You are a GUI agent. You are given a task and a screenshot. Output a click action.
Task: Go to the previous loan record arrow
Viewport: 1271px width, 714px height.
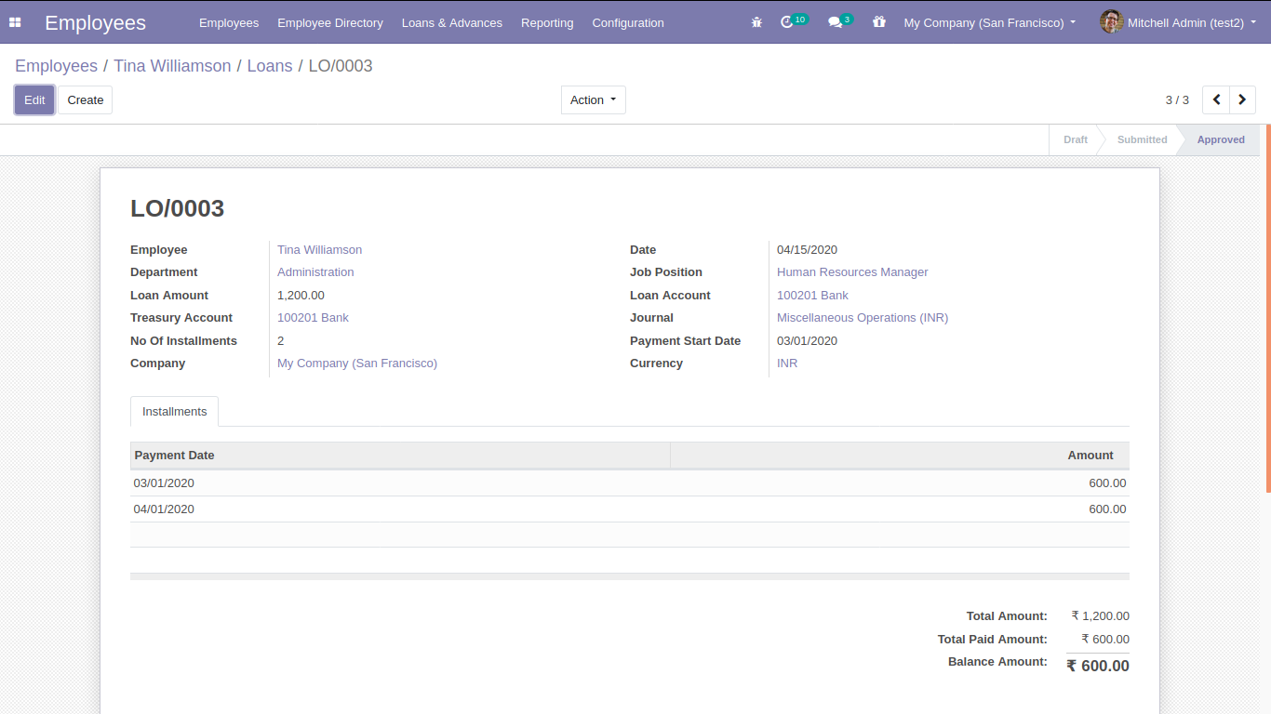tap(1216, 100)
